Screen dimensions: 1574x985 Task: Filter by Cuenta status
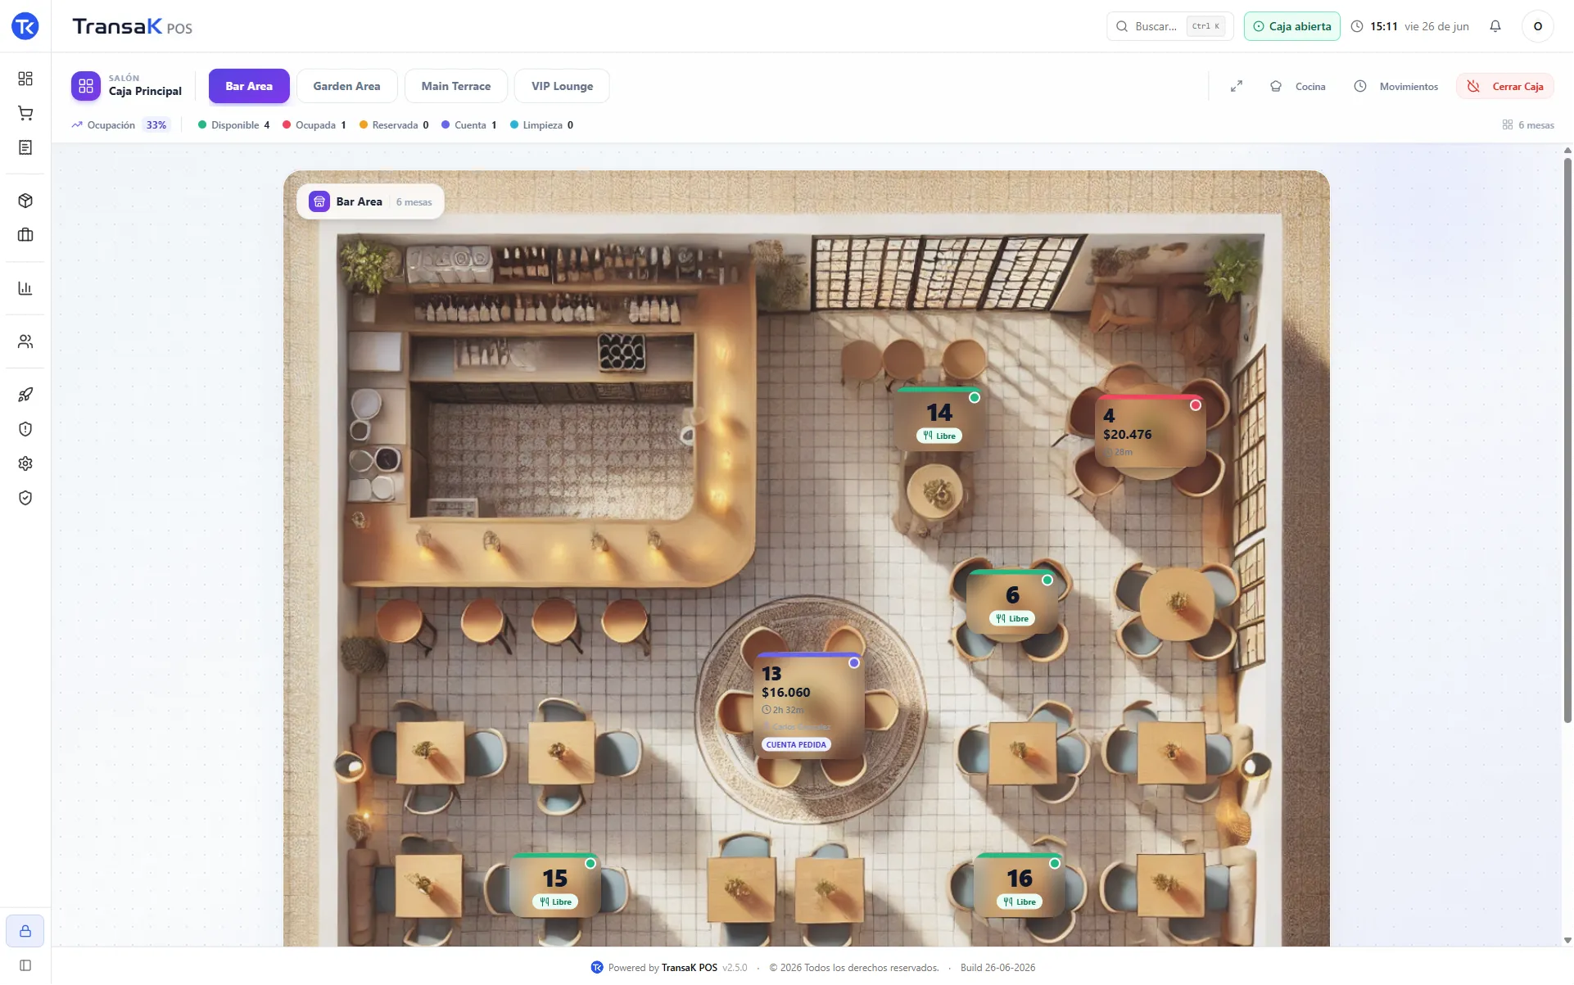(x=469, y=125)
